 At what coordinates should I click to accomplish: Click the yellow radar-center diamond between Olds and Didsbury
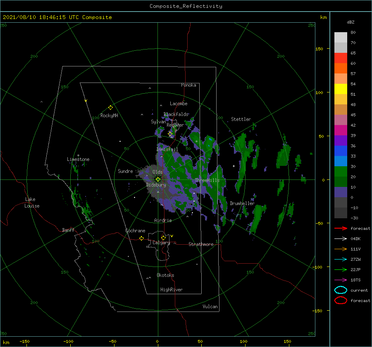click(x=158, y=179)
